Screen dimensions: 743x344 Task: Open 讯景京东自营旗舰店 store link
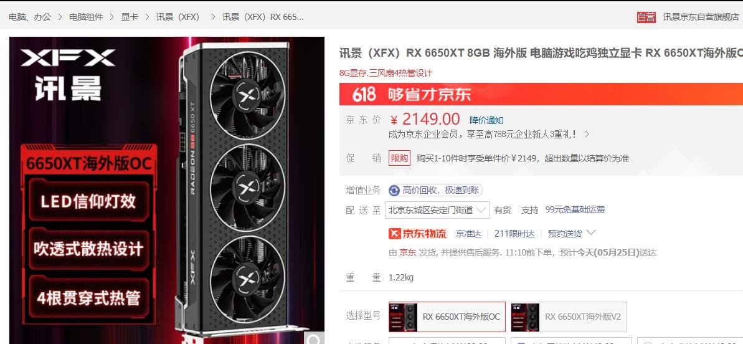click(x=701, y=17)
